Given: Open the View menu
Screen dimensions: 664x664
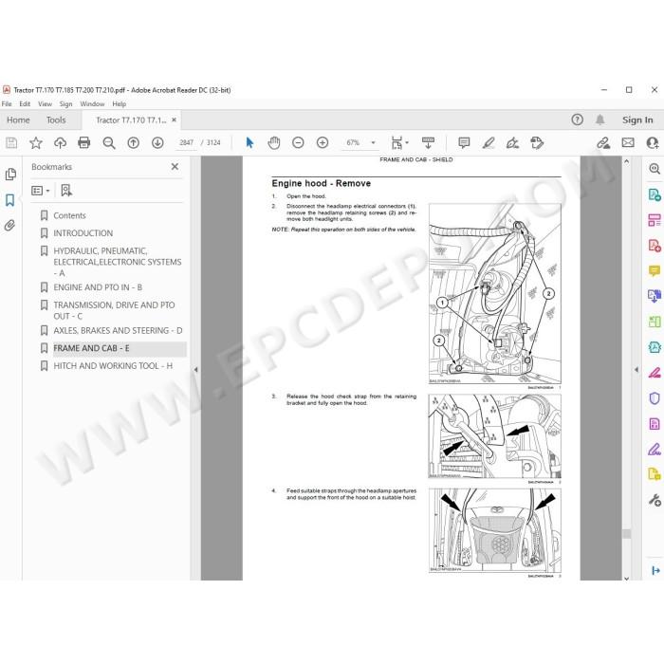Looking at the screenshot, I should [45, 103].
